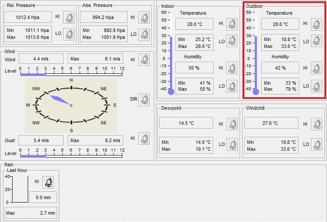Open the Outdoor Humidity HI alarm bell
The height and width of the screenshot is (222, 327).
(317, 68)
